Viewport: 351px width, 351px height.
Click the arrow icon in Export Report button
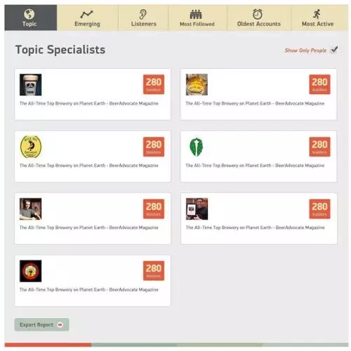[x=60, y=324]
